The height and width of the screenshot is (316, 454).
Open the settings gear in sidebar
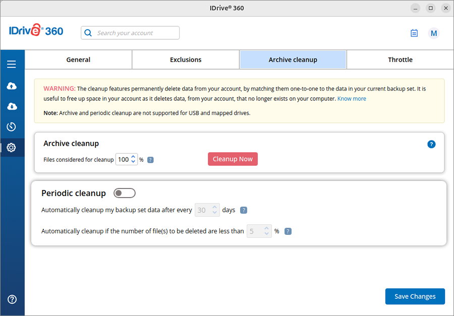(x=11, y=148)
